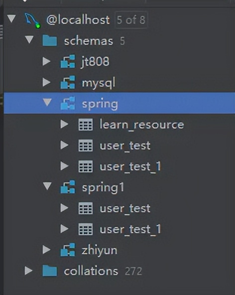Click the mysql schema icon
Image resolution: width=235 pixels, height=295 pixels.
click(x=68, y=82)
